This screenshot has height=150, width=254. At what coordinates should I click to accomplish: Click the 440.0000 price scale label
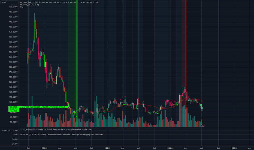tap(13, 22)
